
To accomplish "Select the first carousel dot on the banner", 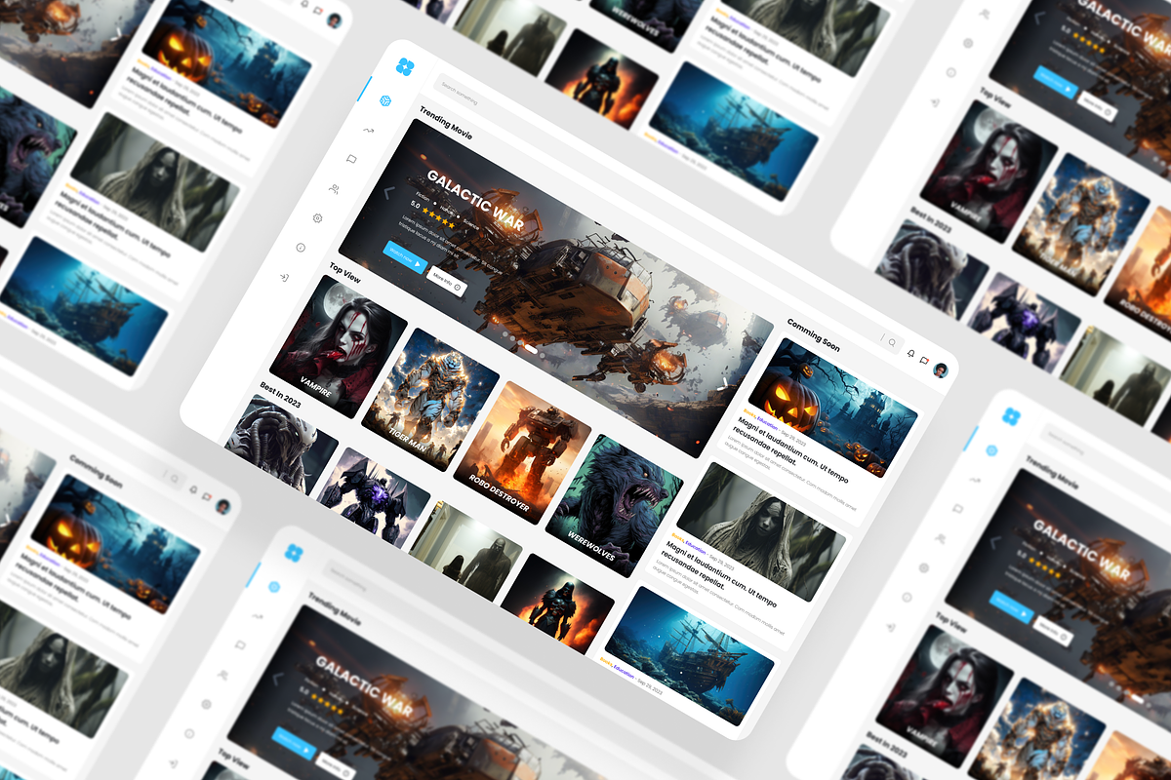I will pos(506,333).
